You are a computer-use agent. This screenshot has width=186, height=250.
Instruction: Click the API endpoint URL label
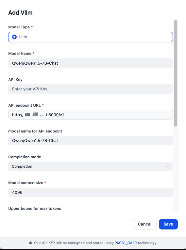(x=25, y=105)
